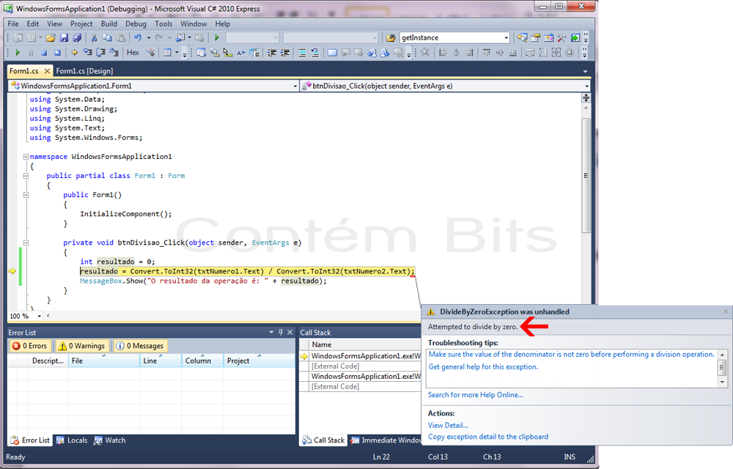
Task: Open the Toolbox with hammer-wrench icon
Action: click(561, 38)
